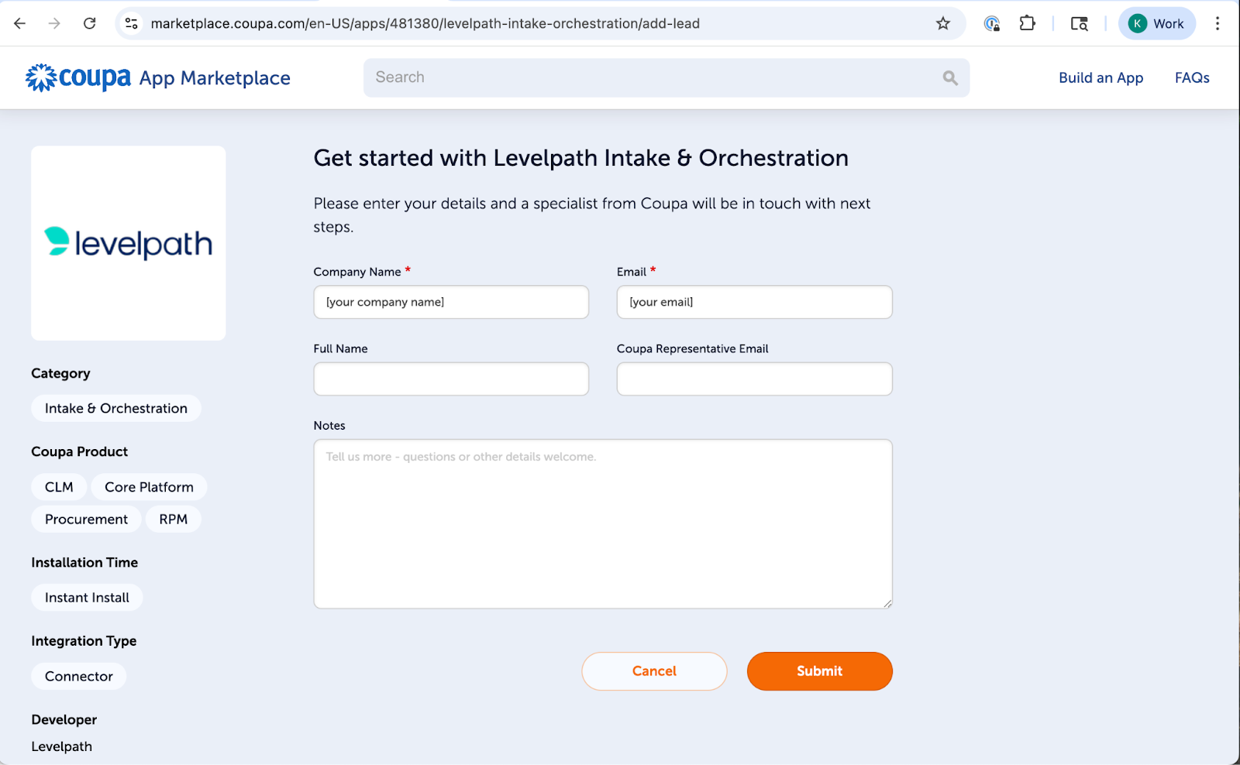Viewport: 1240px width, 765px height.
Task: Open Chrome three-dot menu
Action: (x=1218, y=23)
